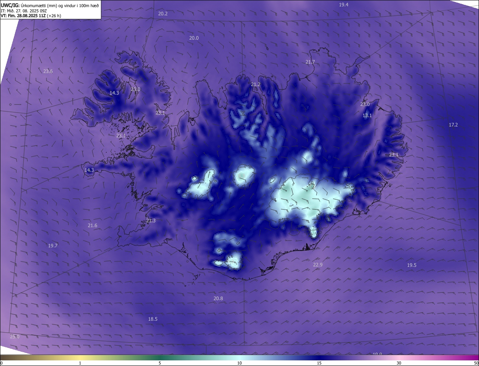
Task: Click the 15 tick on the color scale
Action: (x=319, y=363)
